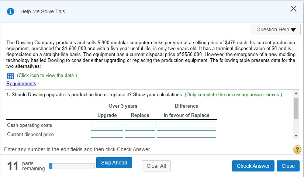Click the 'Help Me Solve This' title text
The image size is (304, 177).
[x=43, y=12]
